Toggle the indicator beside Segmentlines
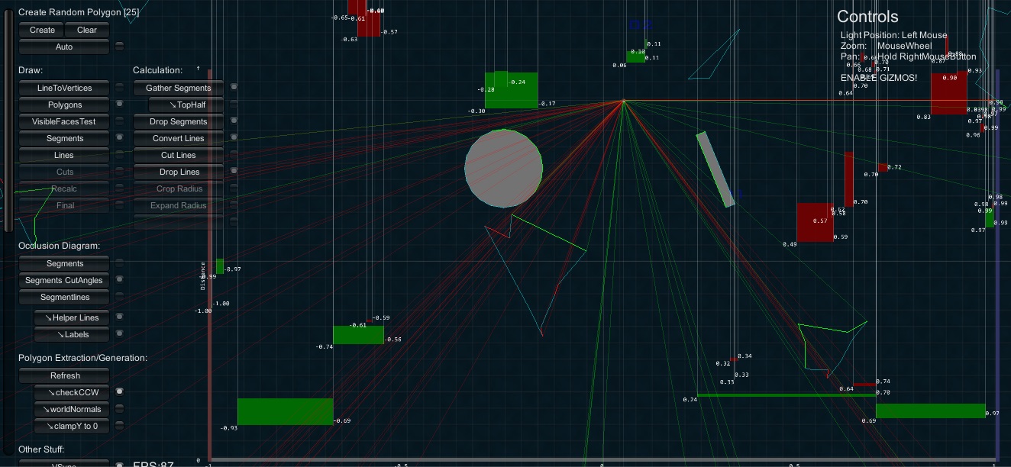The image size is (1011, 467). click(119, 297)
